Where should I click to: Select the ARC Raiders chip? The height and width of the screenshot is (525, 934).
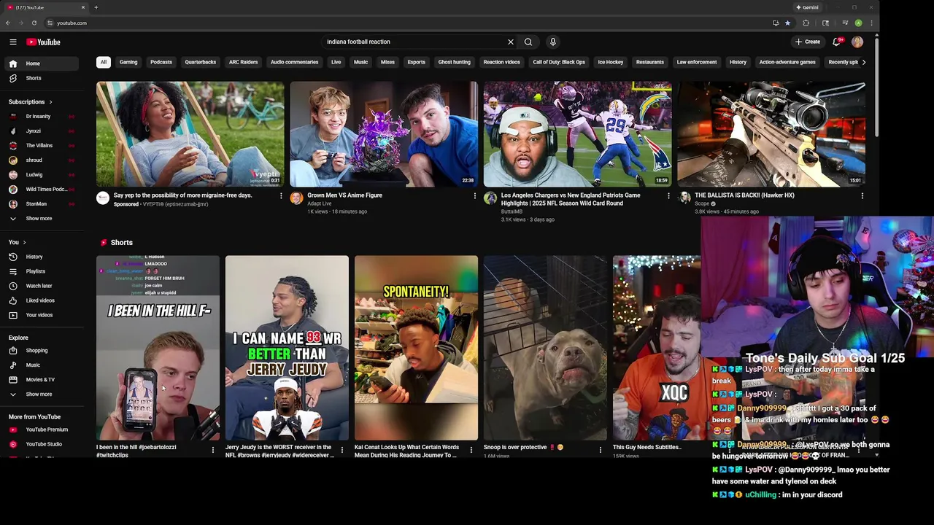point(244,62)
